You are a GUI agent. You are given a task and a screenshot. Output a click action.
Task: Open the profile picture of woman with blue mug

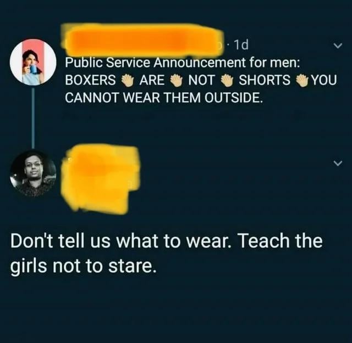[x=33, y=62]
